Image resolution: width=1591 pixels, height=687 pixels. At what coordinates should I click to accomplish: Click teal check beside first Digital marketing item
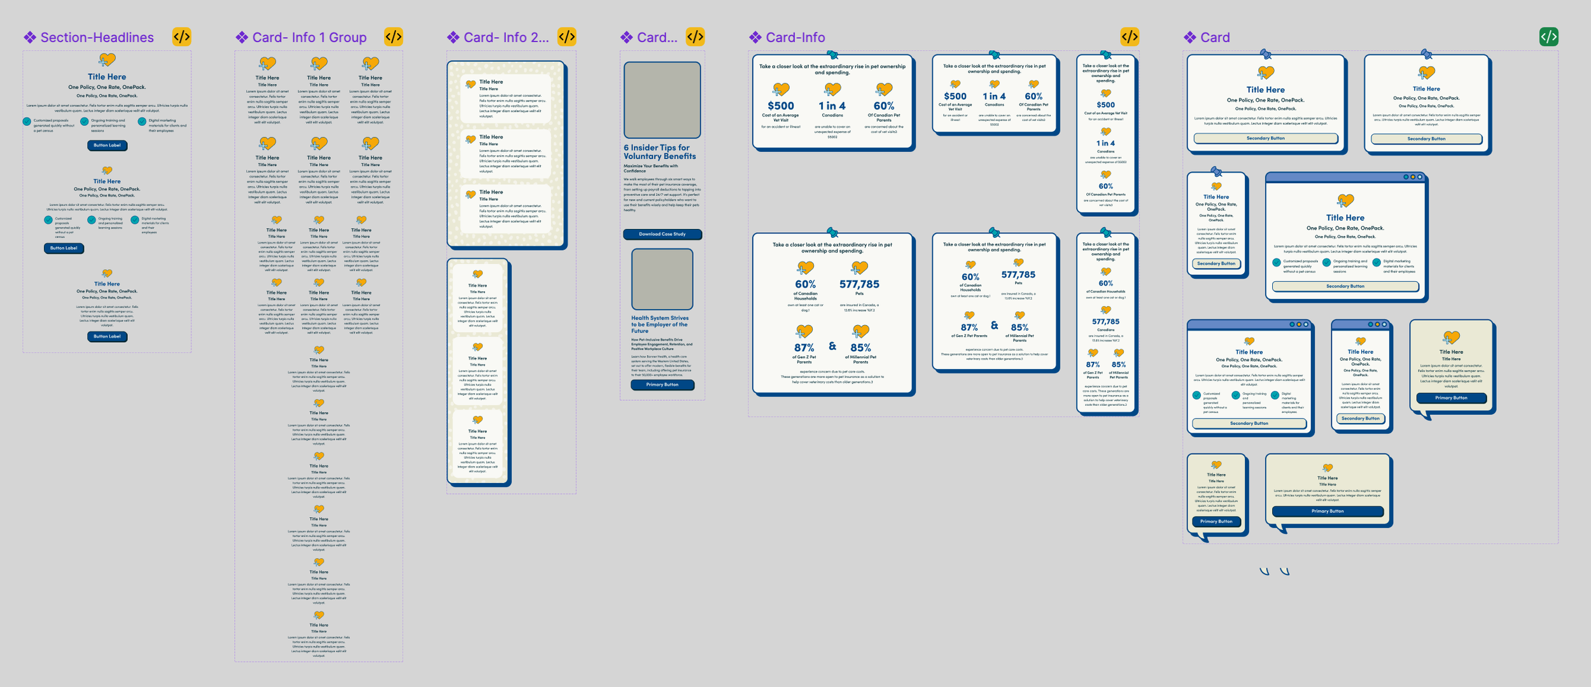(x=142, y=121)
